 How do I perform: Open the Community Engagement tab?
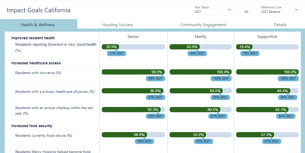pyautogui.click(x=203, y=25)
